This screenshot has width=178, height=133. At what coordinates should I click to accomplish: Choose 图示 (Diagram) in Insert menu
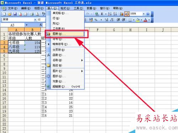[65, 76]
